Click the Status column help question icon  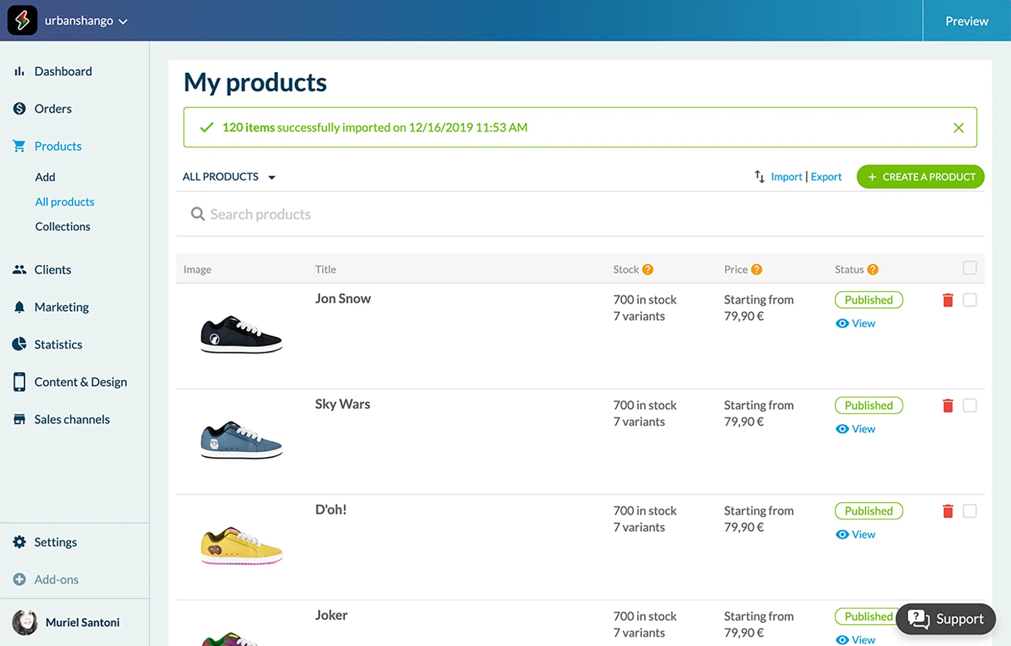click(873, 270)
